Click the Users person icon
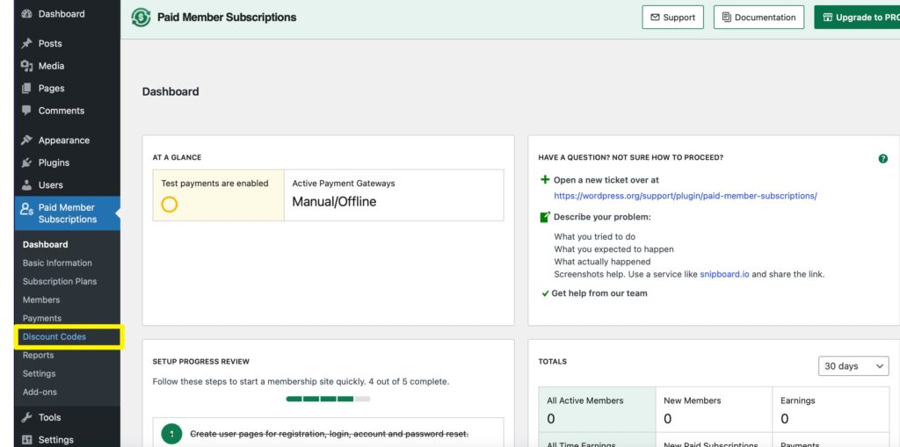The width and height of the screenshot is (900, 447). pyautogui.click(x=26, y=184)
